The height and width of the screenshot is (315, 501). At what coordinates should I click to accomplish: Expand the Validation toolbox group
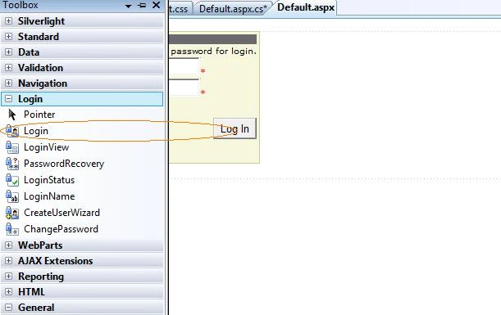[9, 68]
